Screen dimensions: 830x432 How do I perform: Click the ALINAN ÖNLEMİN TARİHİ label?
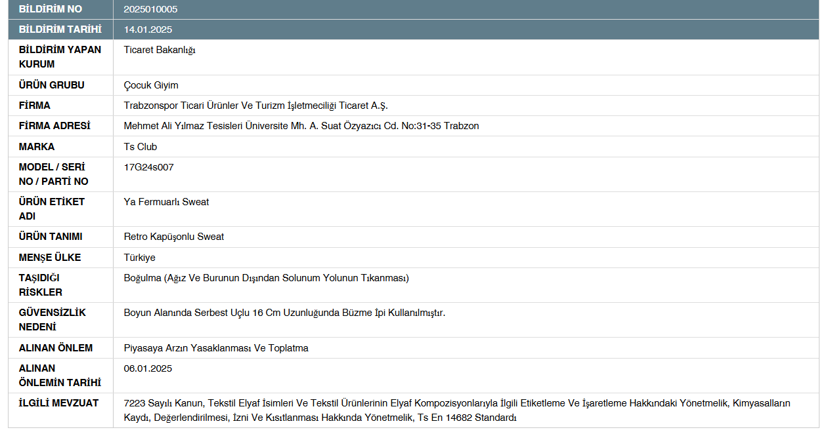point(60,376)
